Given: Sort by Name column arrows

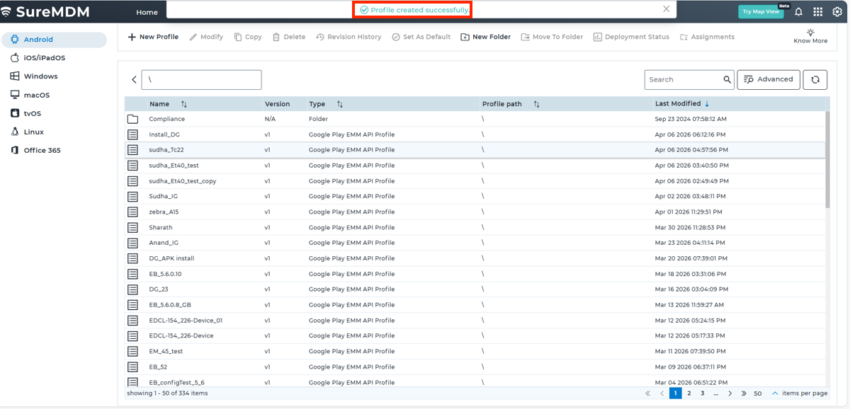Looking at the screenshot, I should [184, 104].
